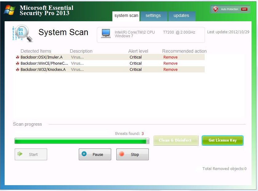258x191 pixels.
Task: Click the Scan progress label
Action: [x=27, y=124]
